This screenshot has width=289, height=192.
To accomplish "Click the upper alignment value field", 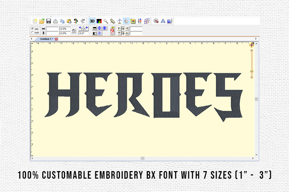I will pyautogui.click(x=136, y=29).
